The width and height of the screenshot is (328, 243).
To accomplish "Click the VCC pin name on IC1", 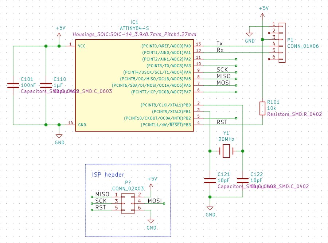I will click(82, 46).
